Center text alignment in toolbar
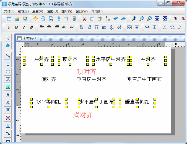187x144 pixels. point(49,27)
